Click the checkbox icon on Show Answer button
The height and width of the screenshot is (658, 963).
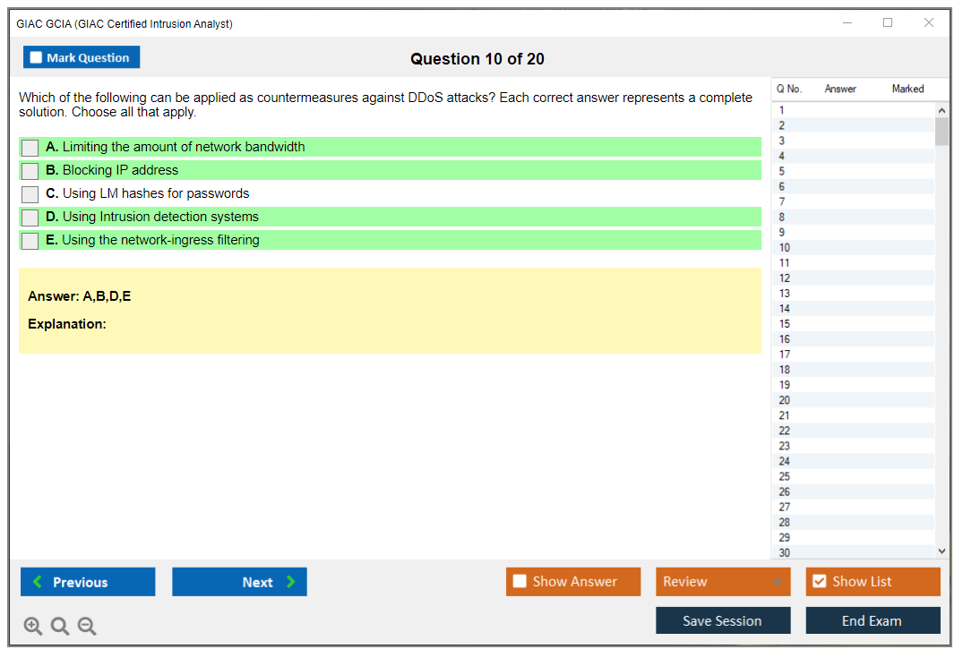pos(520,581)
